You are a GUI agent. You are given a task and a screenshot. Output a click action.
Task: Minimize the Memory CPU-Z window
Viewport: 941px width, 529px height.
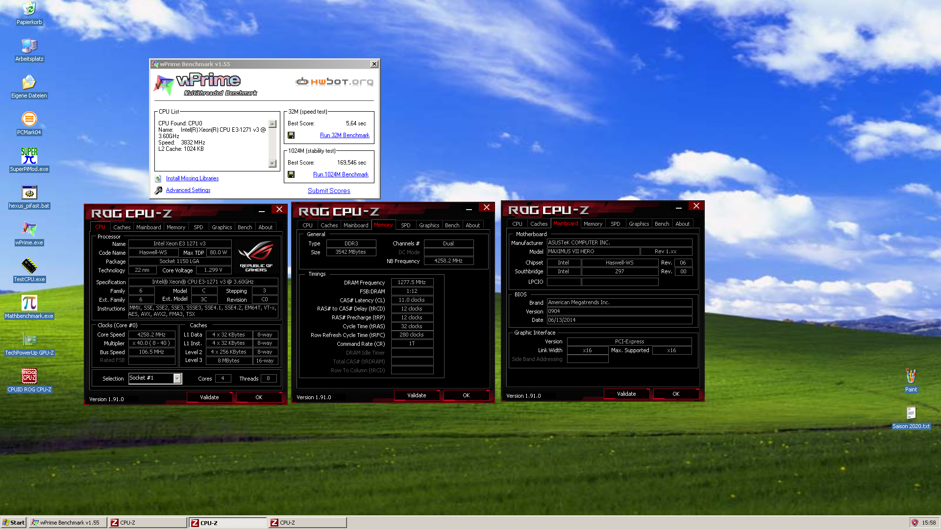[x=469, y=208]
